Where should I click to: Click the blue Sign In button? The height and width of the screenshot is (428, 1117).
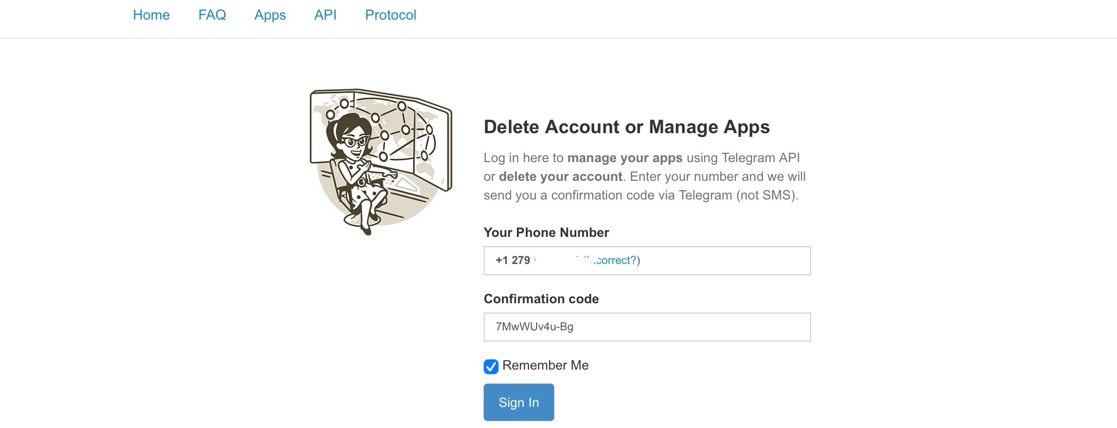pos(519,402)
